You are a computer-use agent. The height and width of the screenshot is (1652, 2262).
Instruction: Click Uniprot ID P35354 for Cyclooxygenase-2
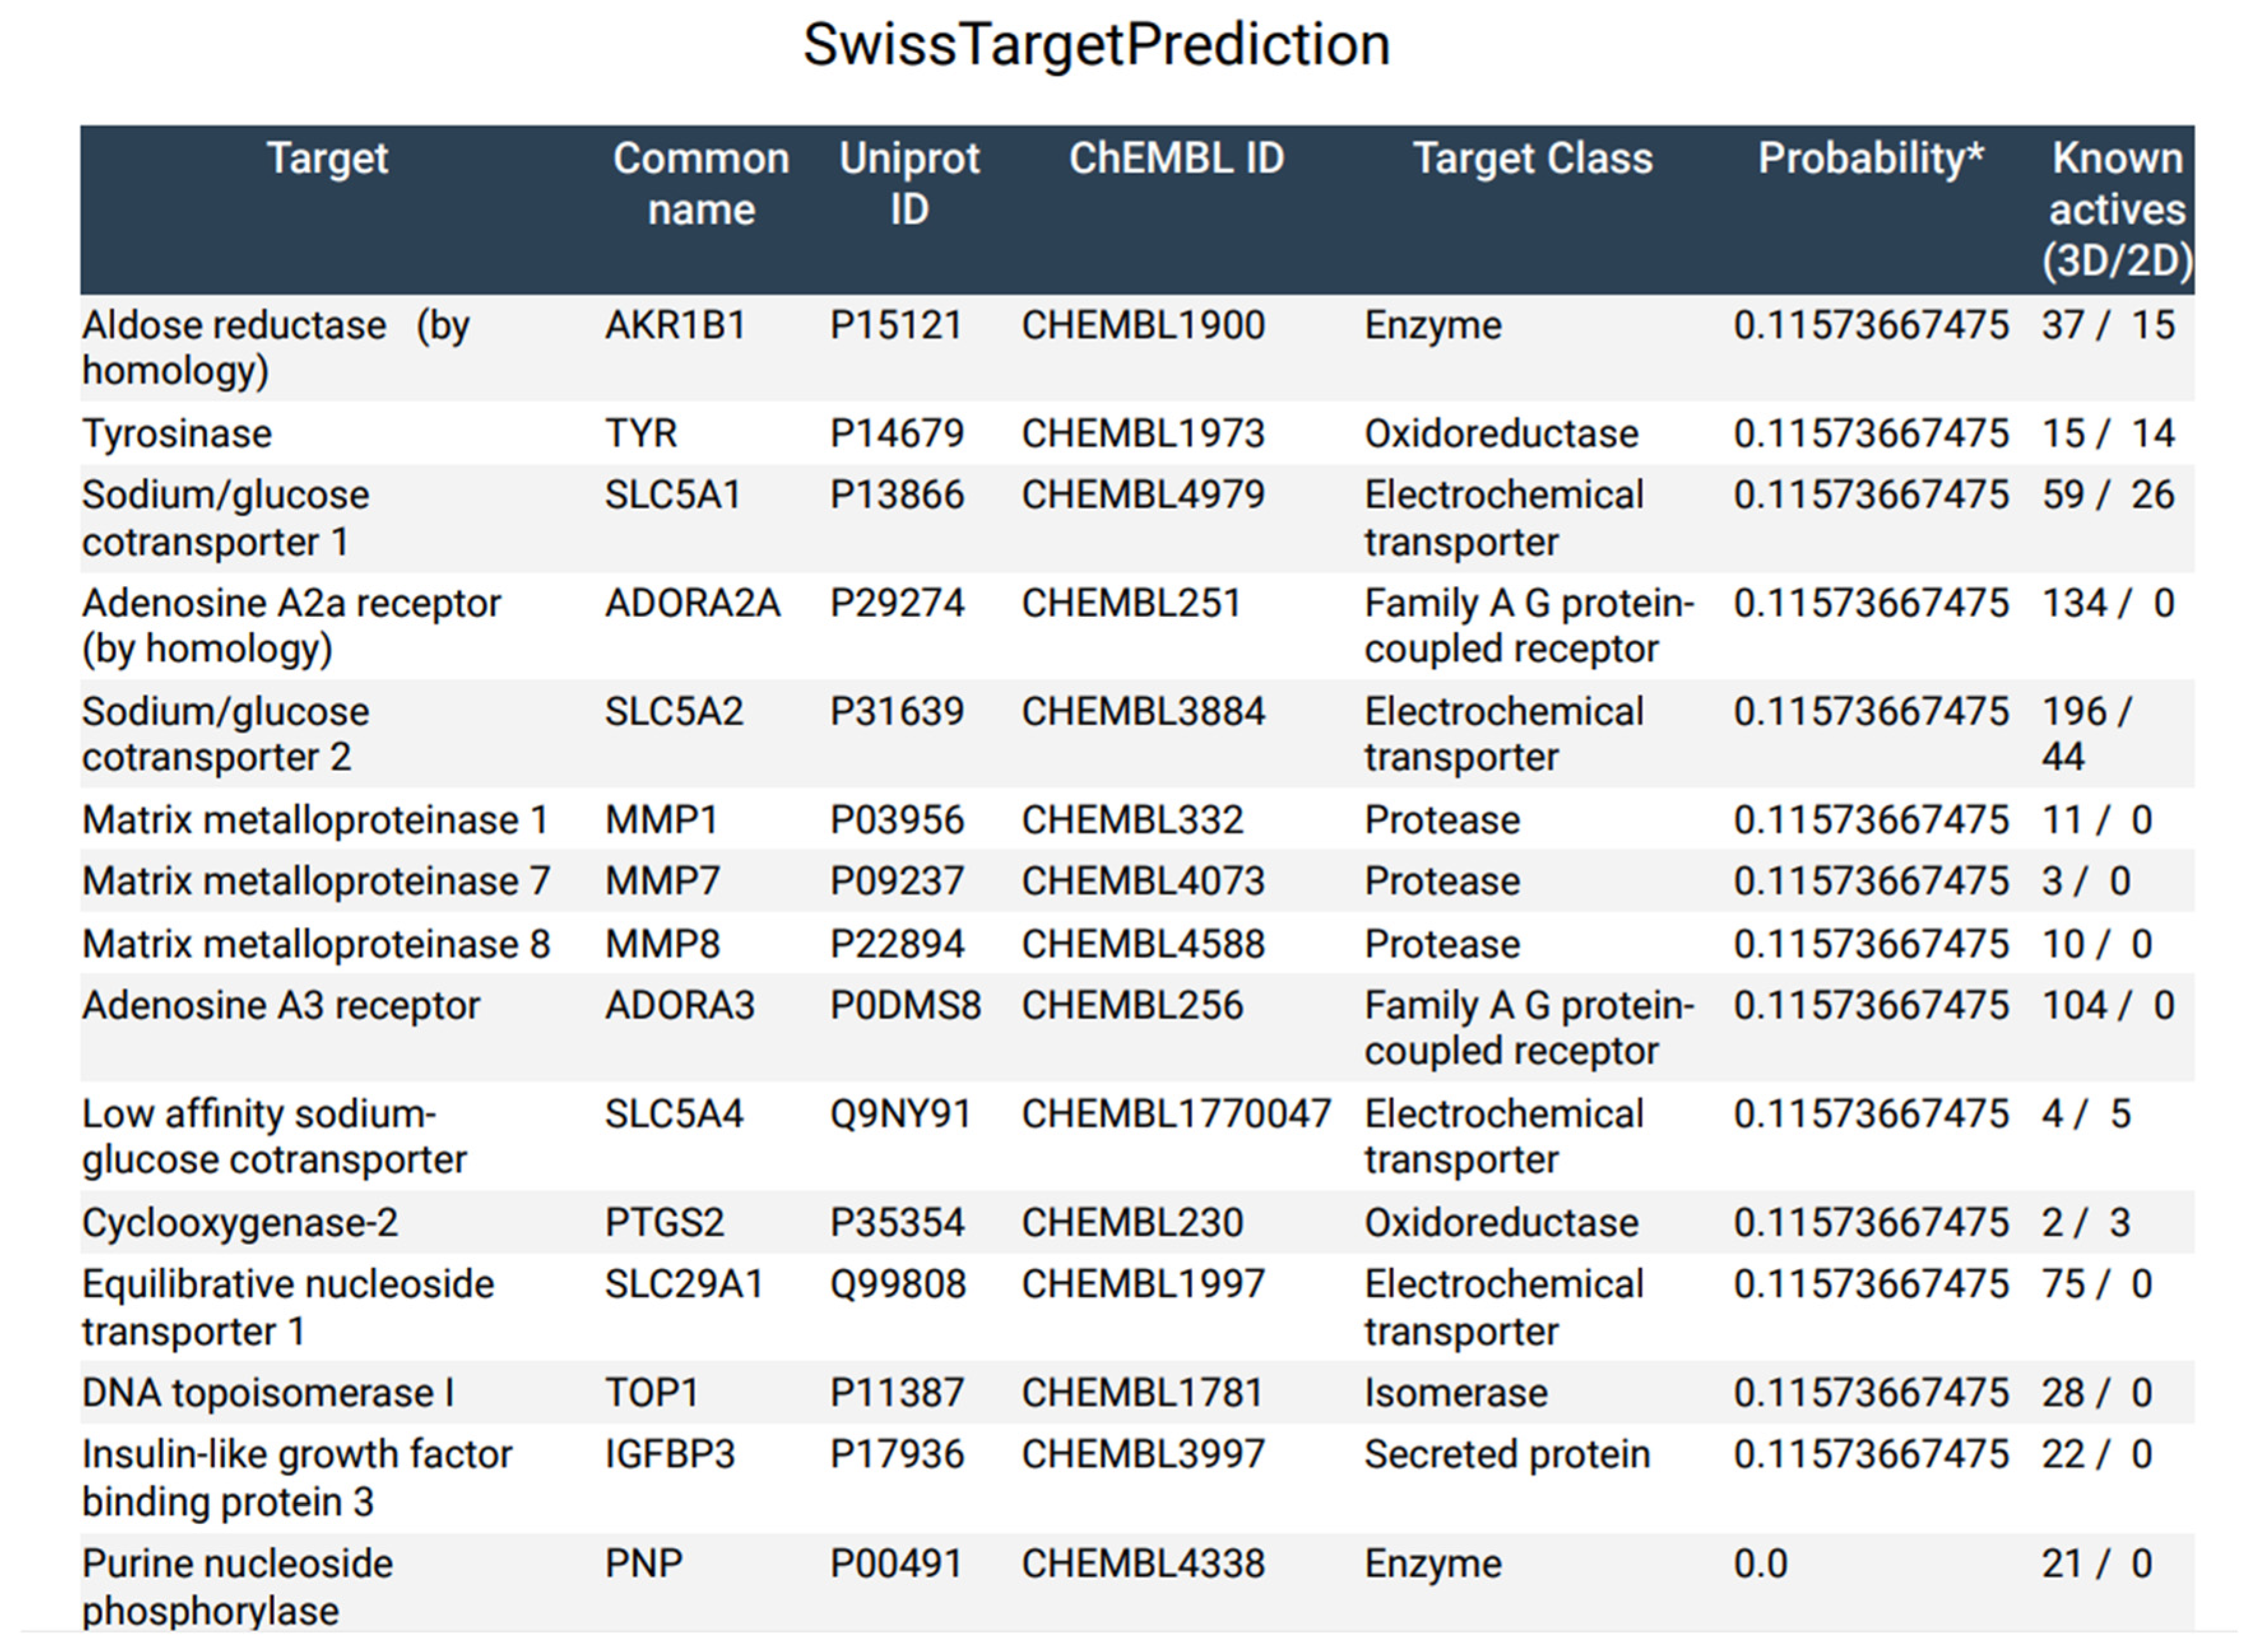point(897,1222)
